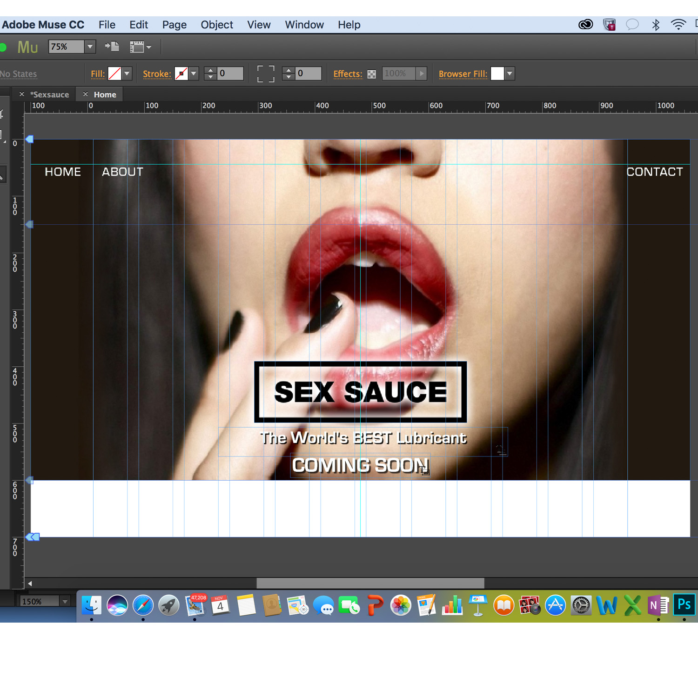Image resolution: width=698 pixels, height=698 pixels.
Task: Open Photoshop from the Dock
Action: (x=684, y=605)
